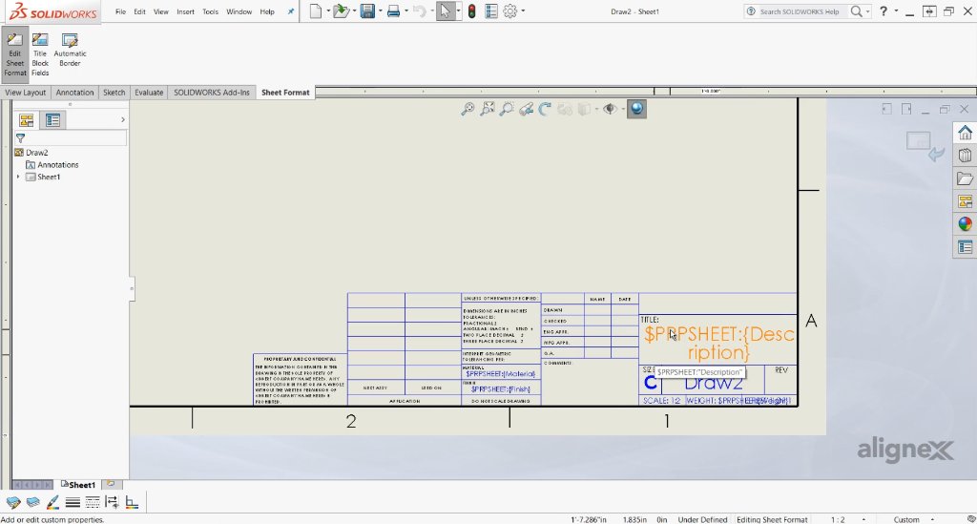Open the File menu
Viewport: 977px width, 524px height.
120,11
